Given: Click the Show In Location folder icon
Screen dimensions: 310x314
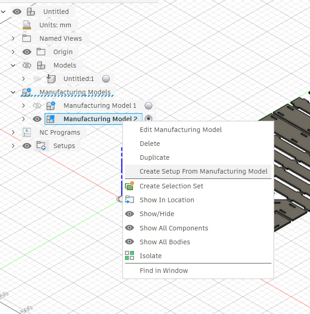Looking at the screenshot, I should click(x=129, y=199).
